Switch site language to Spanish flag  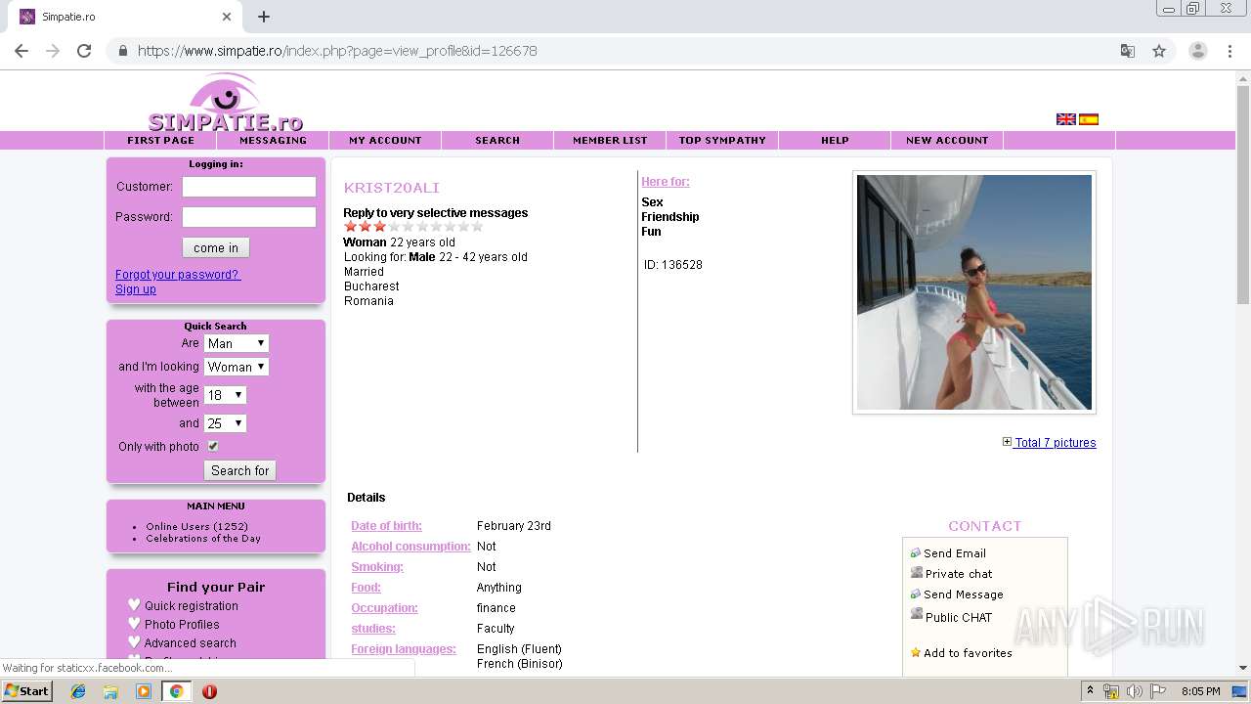pos(1089,119)
